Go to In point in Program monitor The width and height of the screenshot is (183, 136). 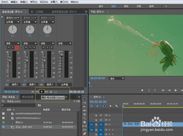(x=163, y=90)
